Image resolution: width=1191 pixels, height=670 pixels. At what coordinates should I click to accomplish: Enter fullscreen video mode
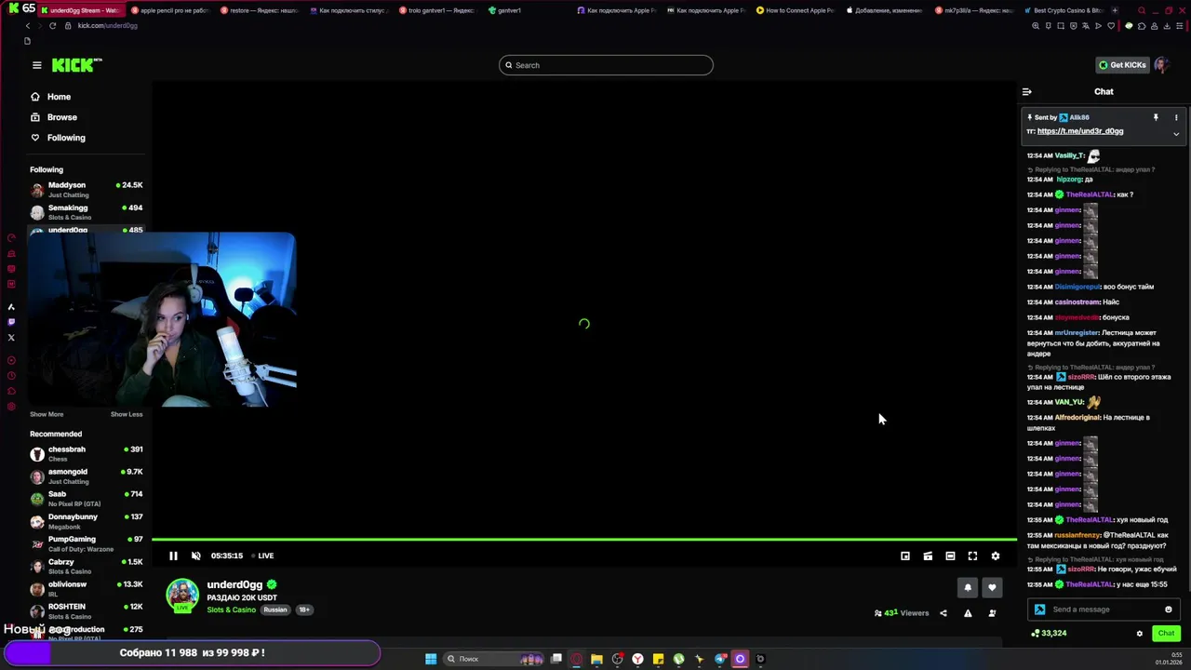(x=972, y=556)
